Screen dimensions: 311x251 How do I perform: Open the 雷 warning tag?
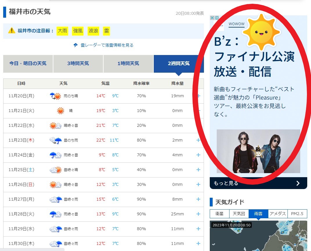(106, 31)
